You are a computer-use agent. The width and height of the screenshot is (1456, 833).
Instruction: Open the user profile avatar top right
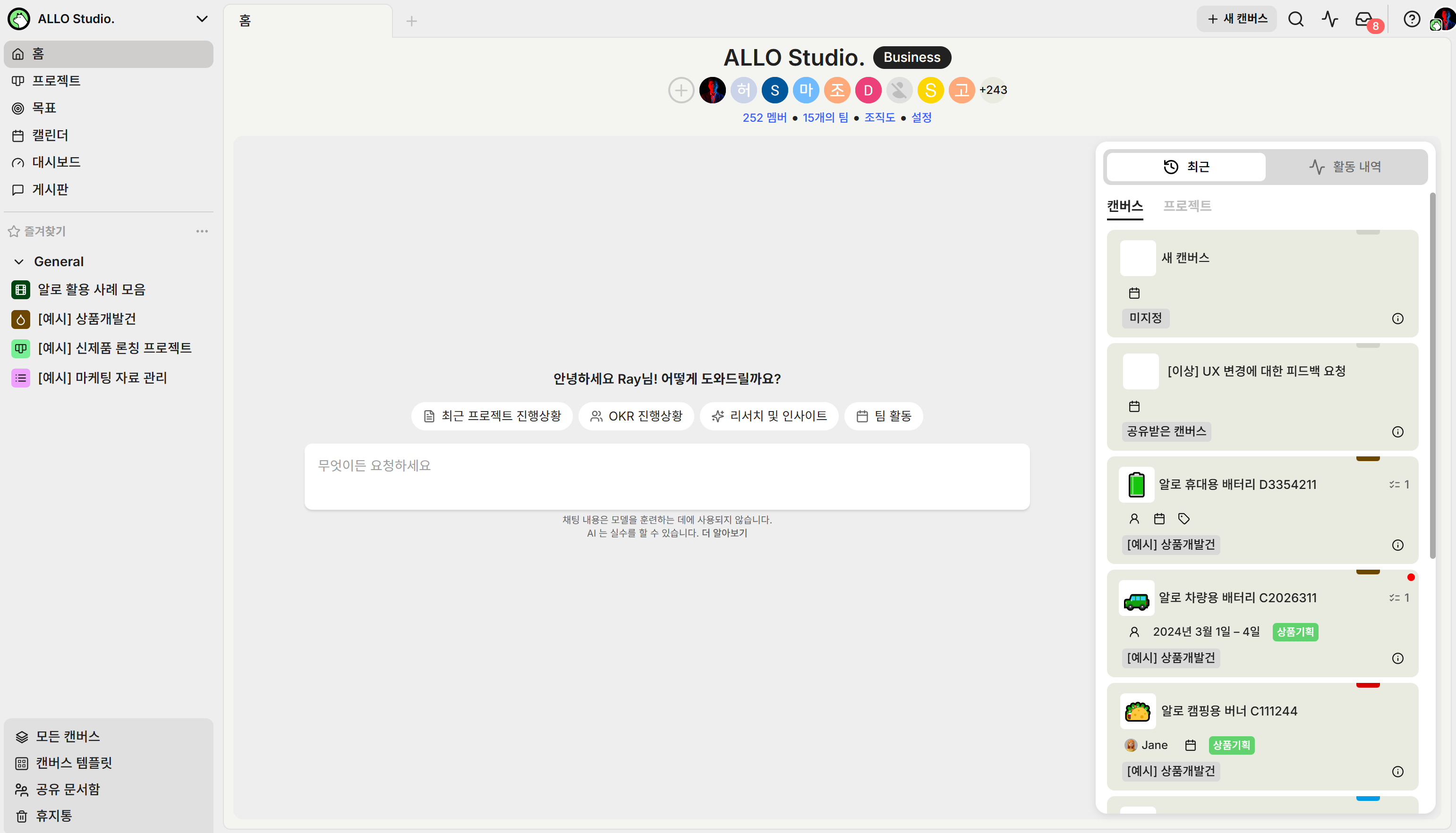1444,19
